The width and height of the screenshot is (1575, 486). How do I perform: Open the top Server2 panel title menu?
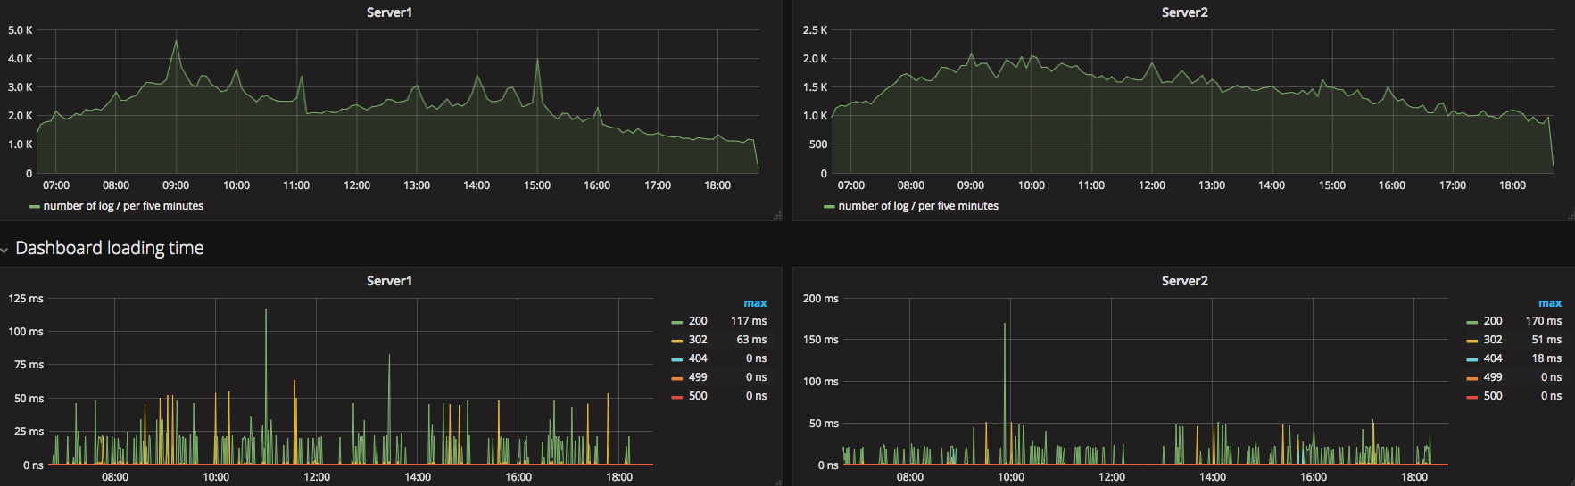pos(1184,12)
